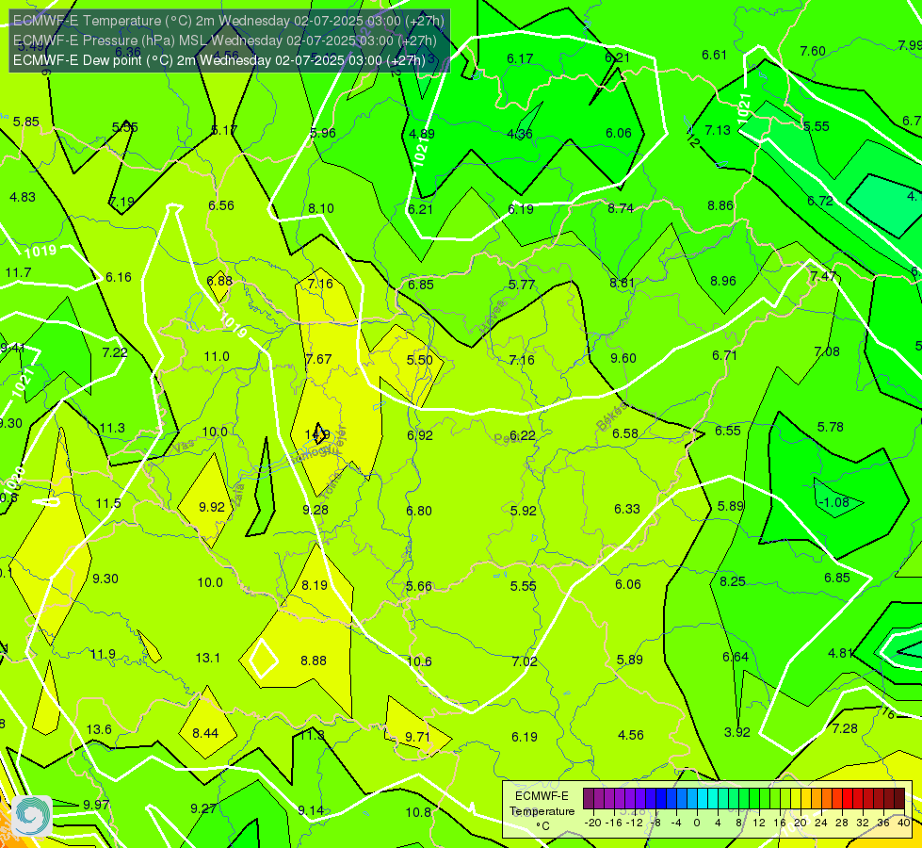Select the ECMWF-E Dew point 2m layer label
This screenshot has width=922, height=848.
click(x=218, y=60)
